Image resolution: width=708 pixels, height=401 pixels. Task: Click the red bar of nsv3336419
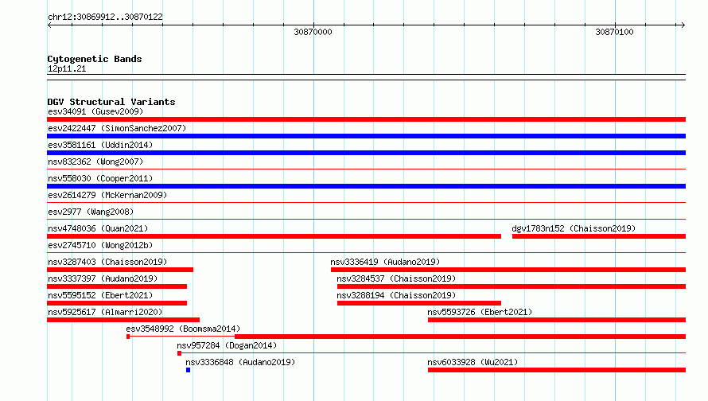coord(508,270)
